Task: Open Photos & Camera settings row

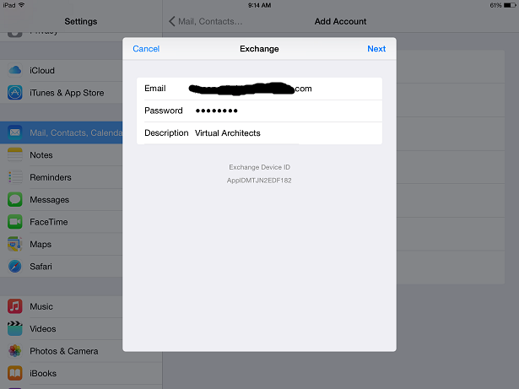Action: click(62, 351)
